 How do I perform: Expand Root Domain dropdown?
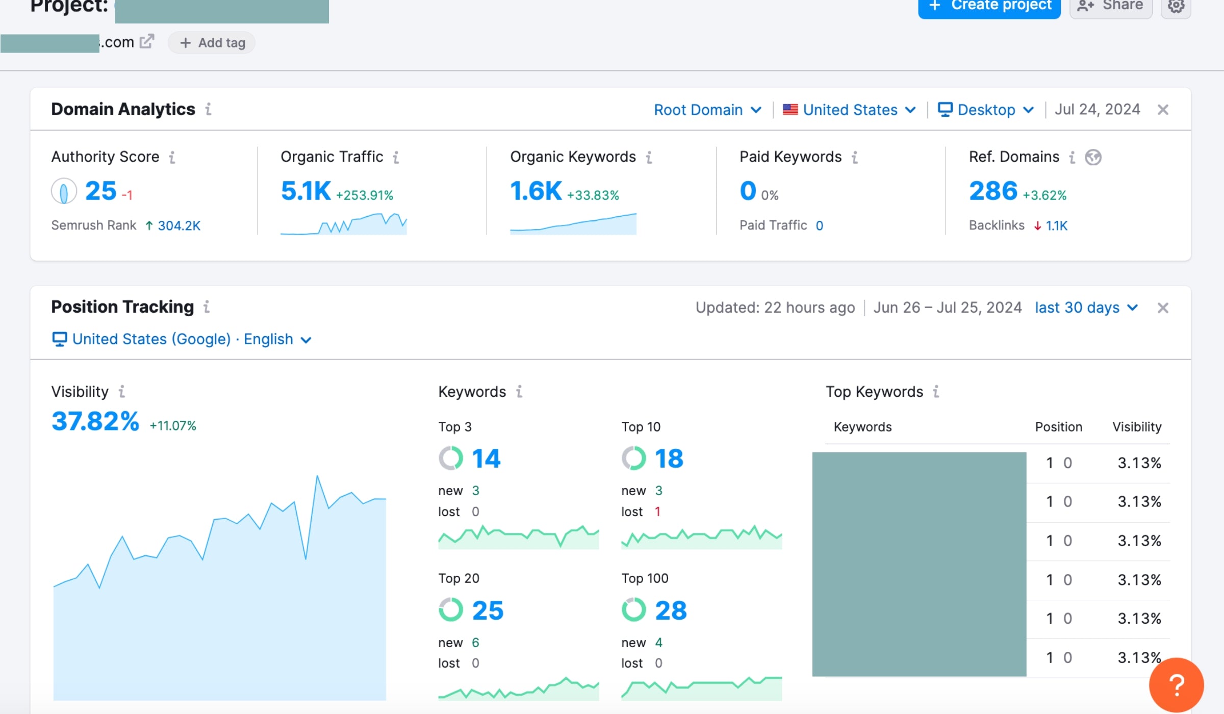point(707,110)
